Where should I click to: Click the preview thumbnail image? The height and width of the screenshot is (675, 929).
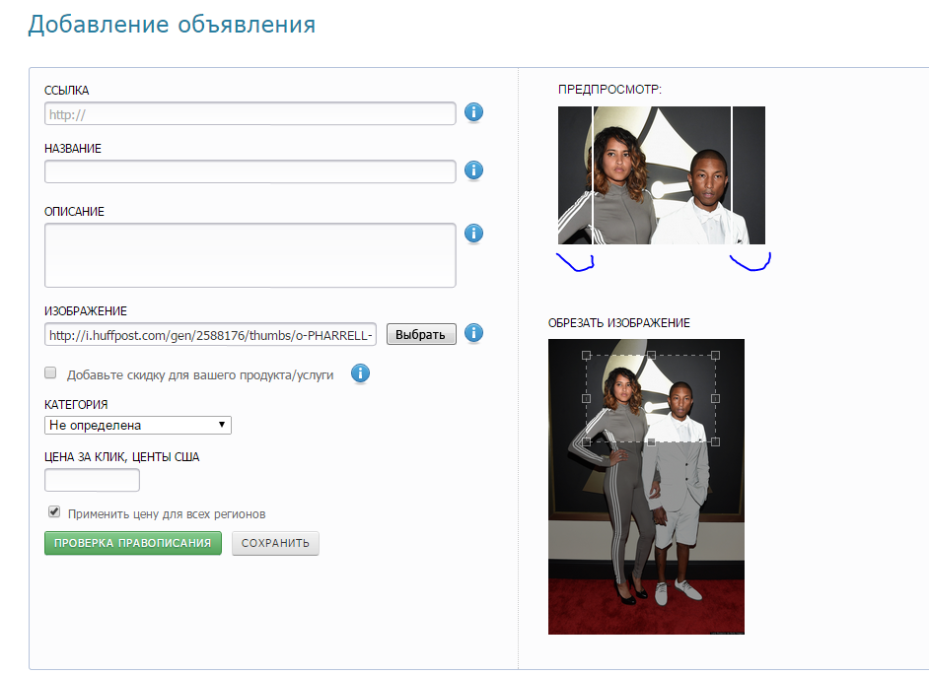click(x=662, y=175)
